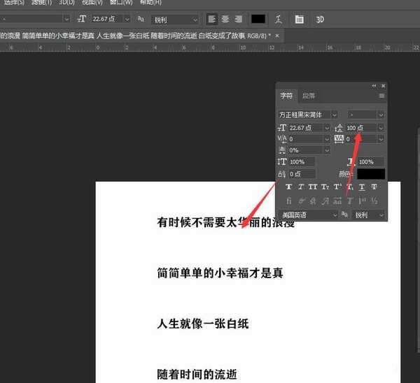Click the 3D text button in options bar

[x=320, y=19]
